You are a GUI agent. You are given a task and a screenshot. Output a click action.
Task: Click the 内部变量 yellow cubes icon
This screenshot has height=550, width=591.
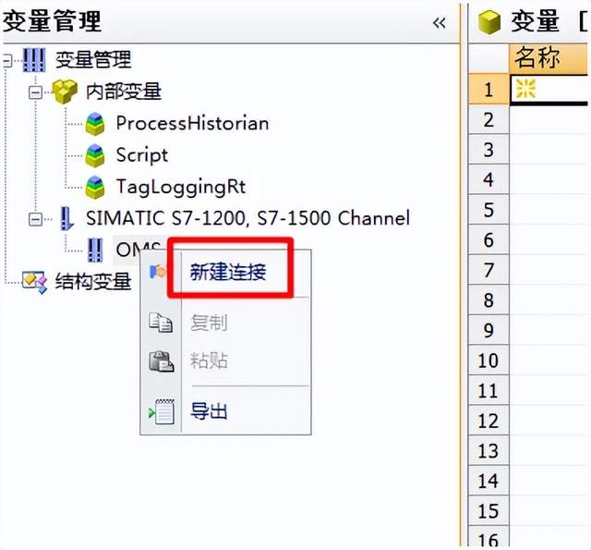pos(65,92)
